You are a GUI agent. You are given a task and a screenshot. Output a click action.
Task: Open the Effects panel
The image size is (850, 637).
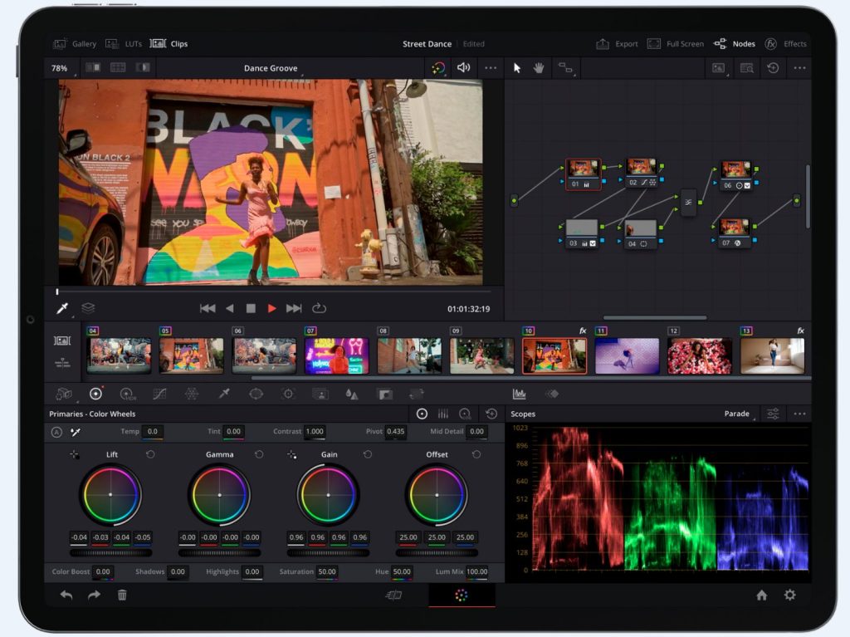[x=785, y=44]
